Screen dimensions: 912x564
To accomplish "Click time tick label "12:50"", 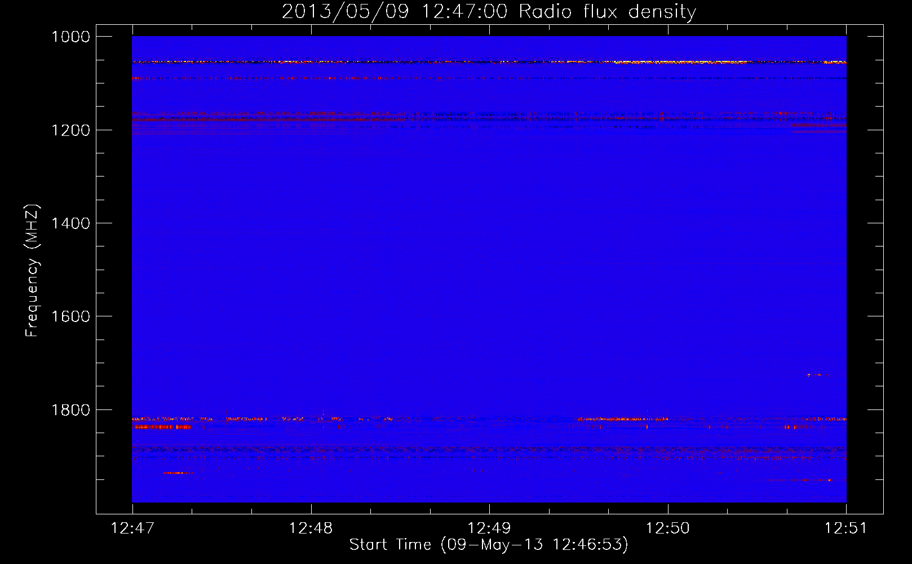I will point(668,528).
